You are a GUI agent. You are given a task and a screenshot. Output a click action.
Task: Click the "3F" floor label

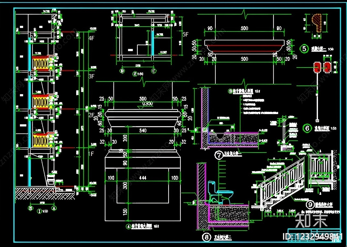click(92, 76)
